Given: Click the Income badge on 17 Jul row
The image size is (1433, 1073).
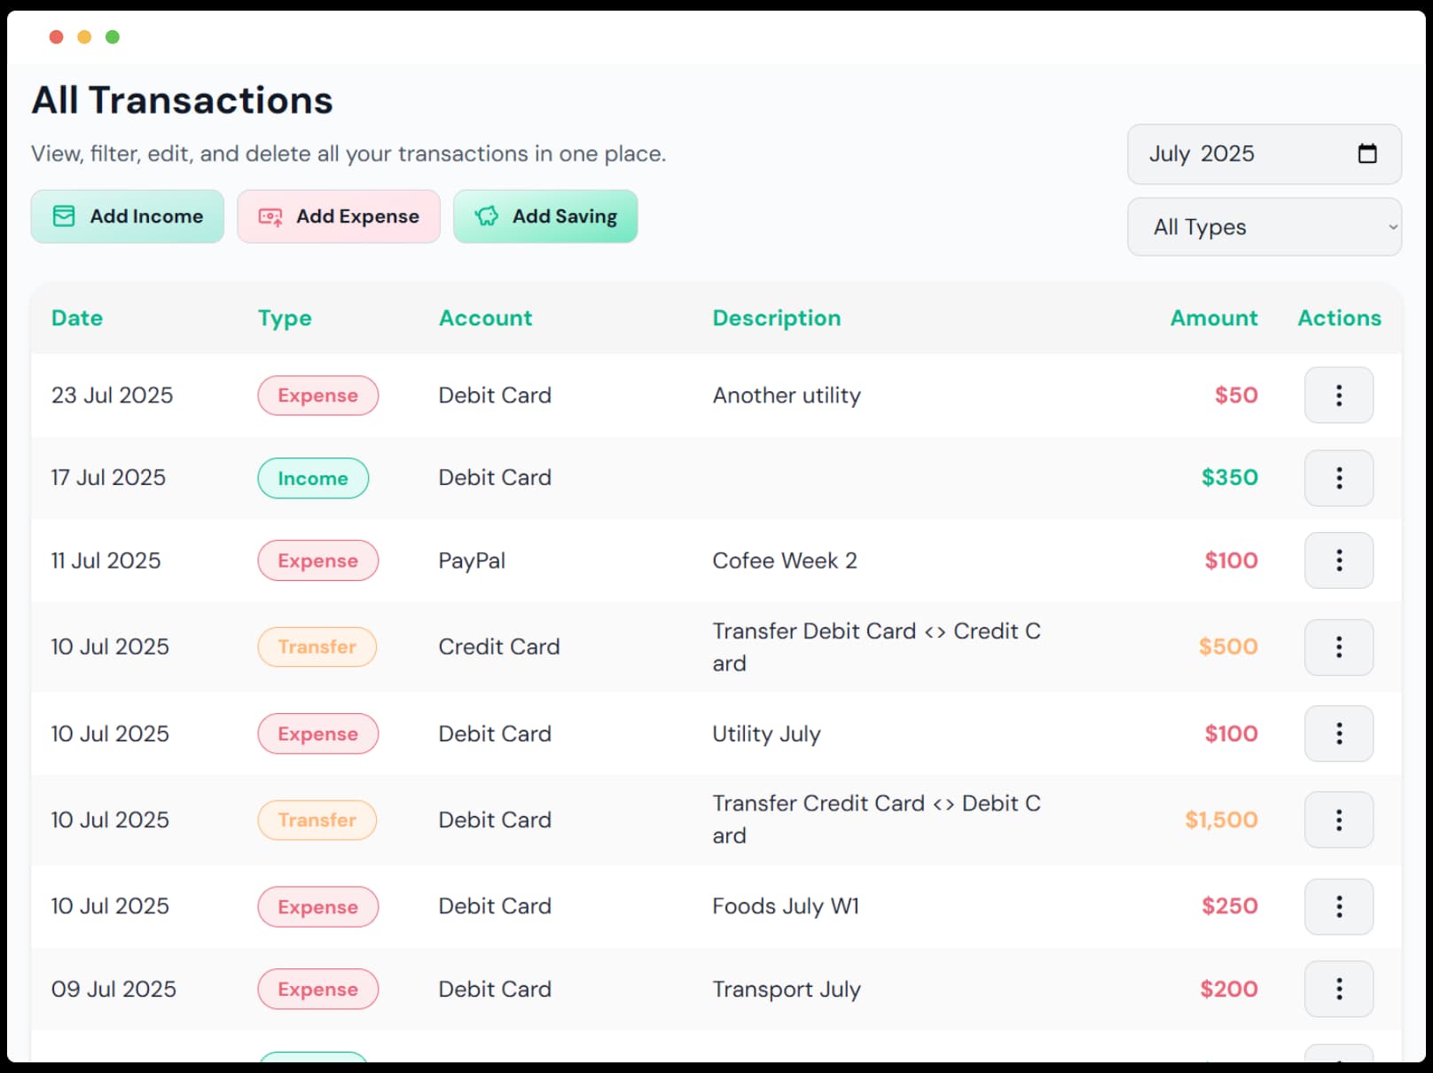Looking at the screenshot, I should click(313, 478).
